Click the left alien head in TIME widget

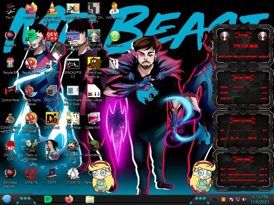coord(225,36)
